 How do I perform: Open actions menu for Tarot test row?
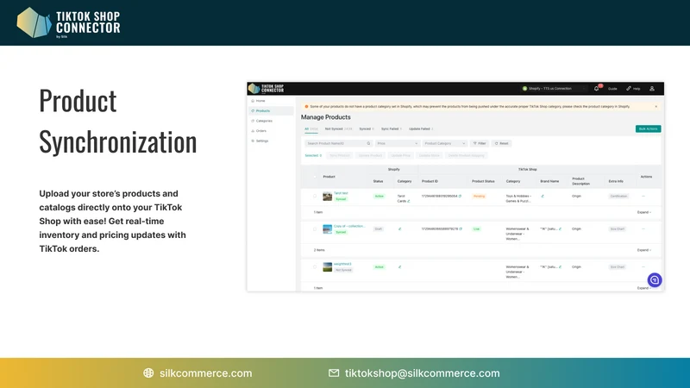tap(643, 197)
